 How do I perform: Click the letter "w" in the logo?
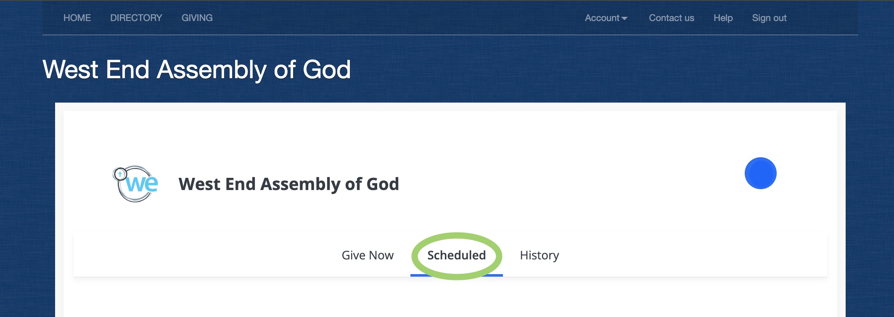(x=135, y=184)
